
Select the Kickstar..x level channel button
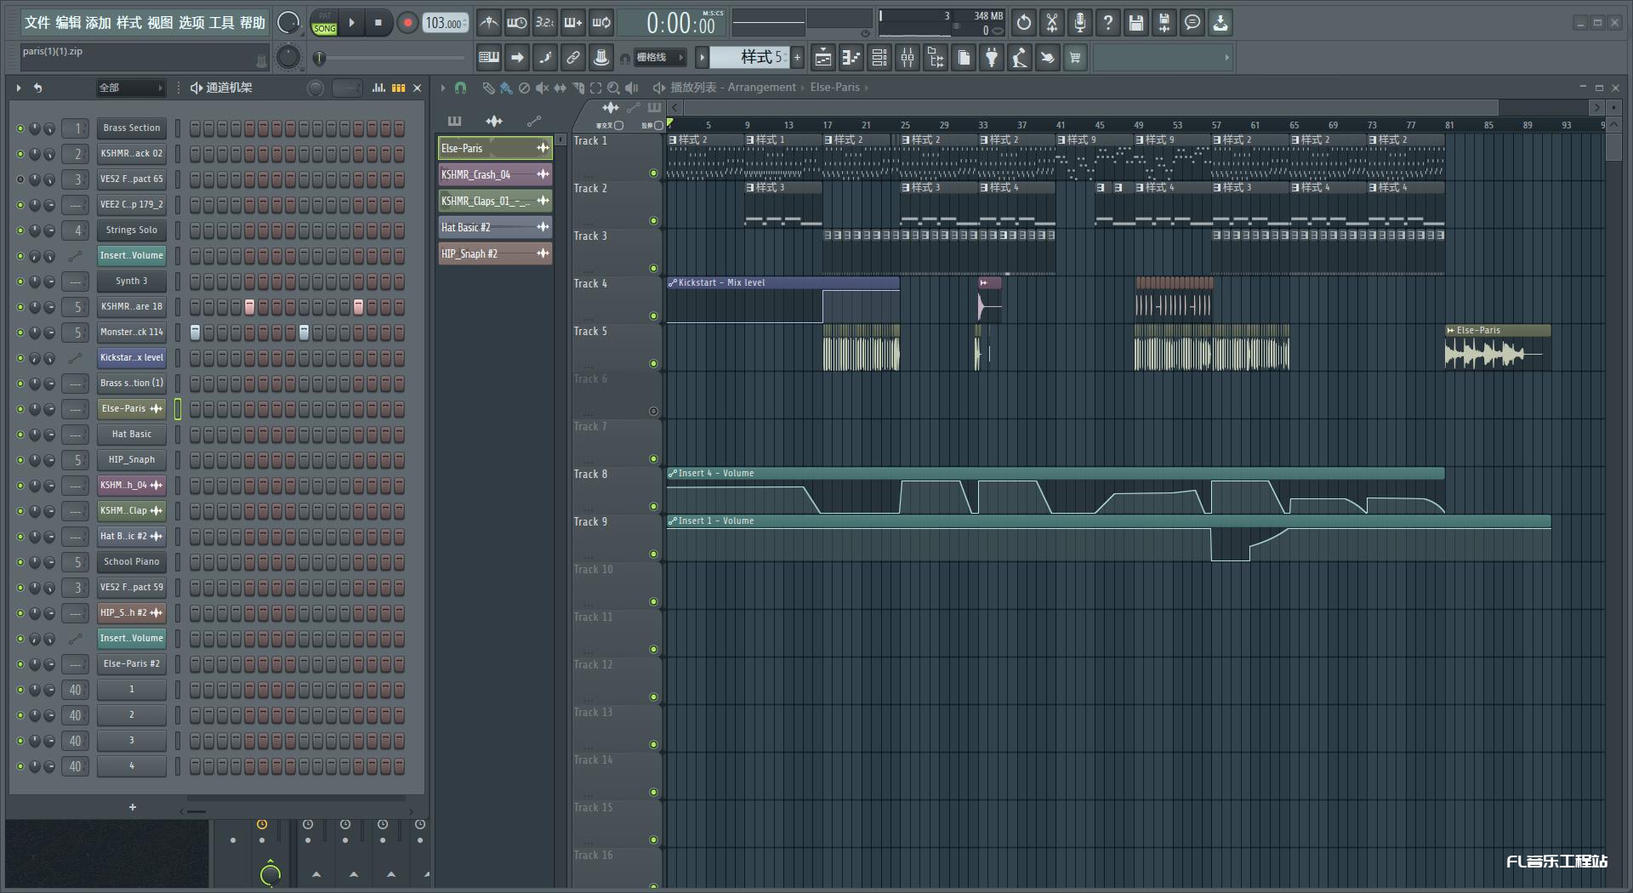tap(131, 358)
